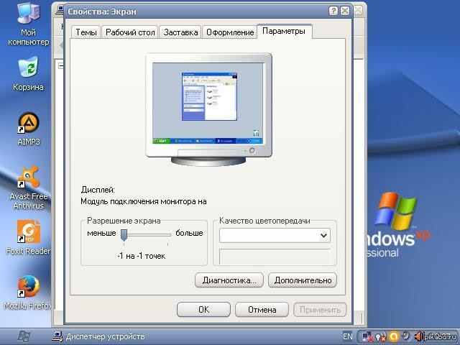Click the orange Avast icon in system tray
Screen dimensions: 460x345
click(x=393, y=336)
